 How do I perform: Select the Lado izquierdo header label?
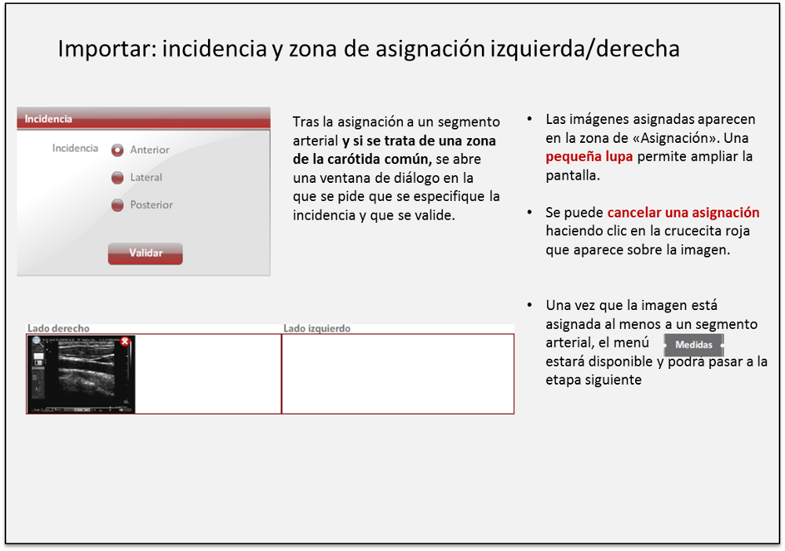[317, 328]
